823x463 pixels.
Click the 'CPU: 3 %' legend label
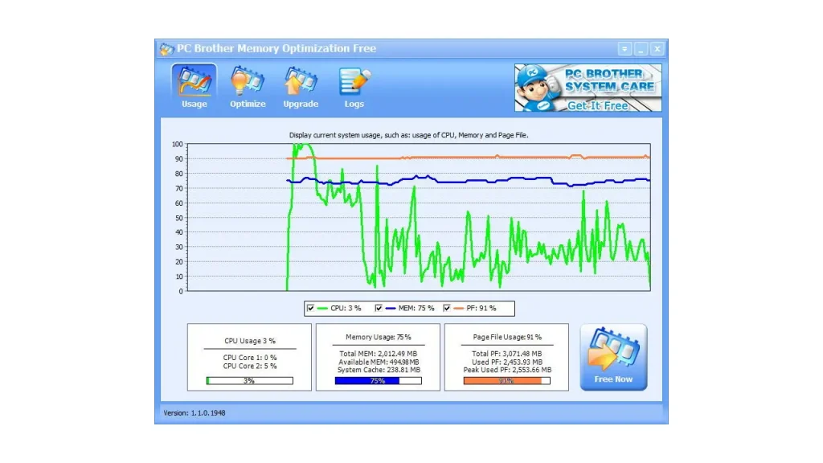[346, 308]
